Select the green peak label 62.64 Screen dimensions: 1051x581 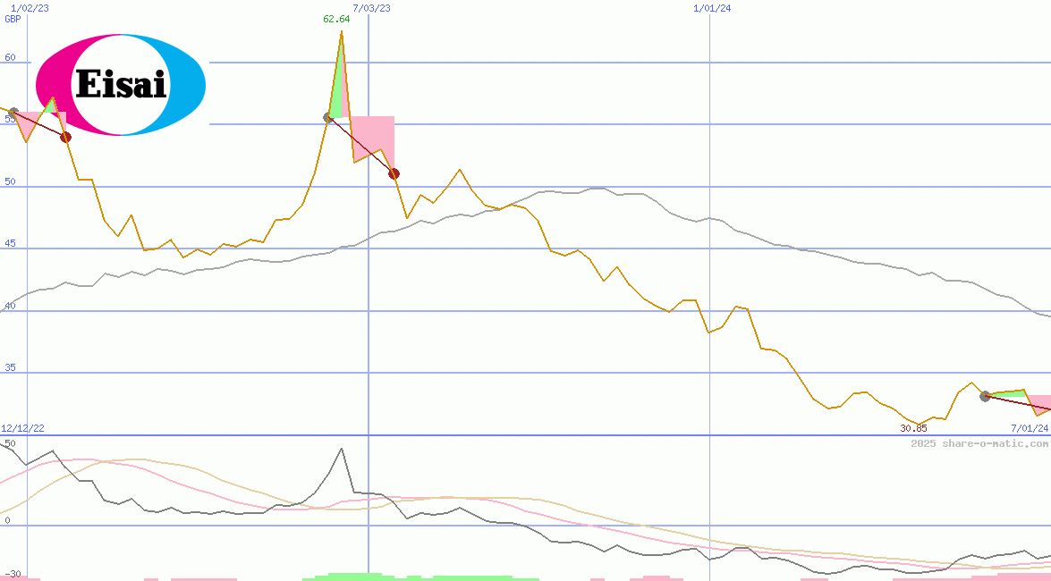tap(336, 17)
